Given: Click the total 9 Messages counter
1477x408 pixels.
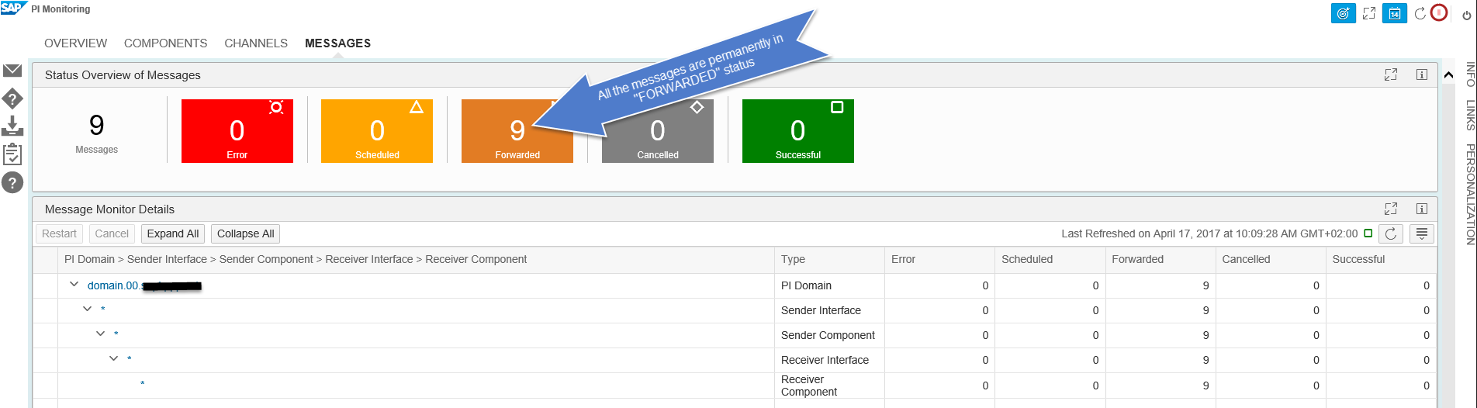Looking at the screenshot, I should pyautogui.click(x=97, y=133).
